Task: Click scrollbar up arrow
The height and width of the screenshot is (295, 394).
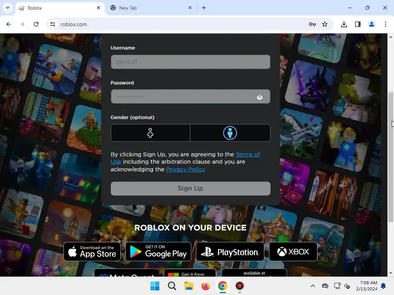Action: (x=391, y=37)
